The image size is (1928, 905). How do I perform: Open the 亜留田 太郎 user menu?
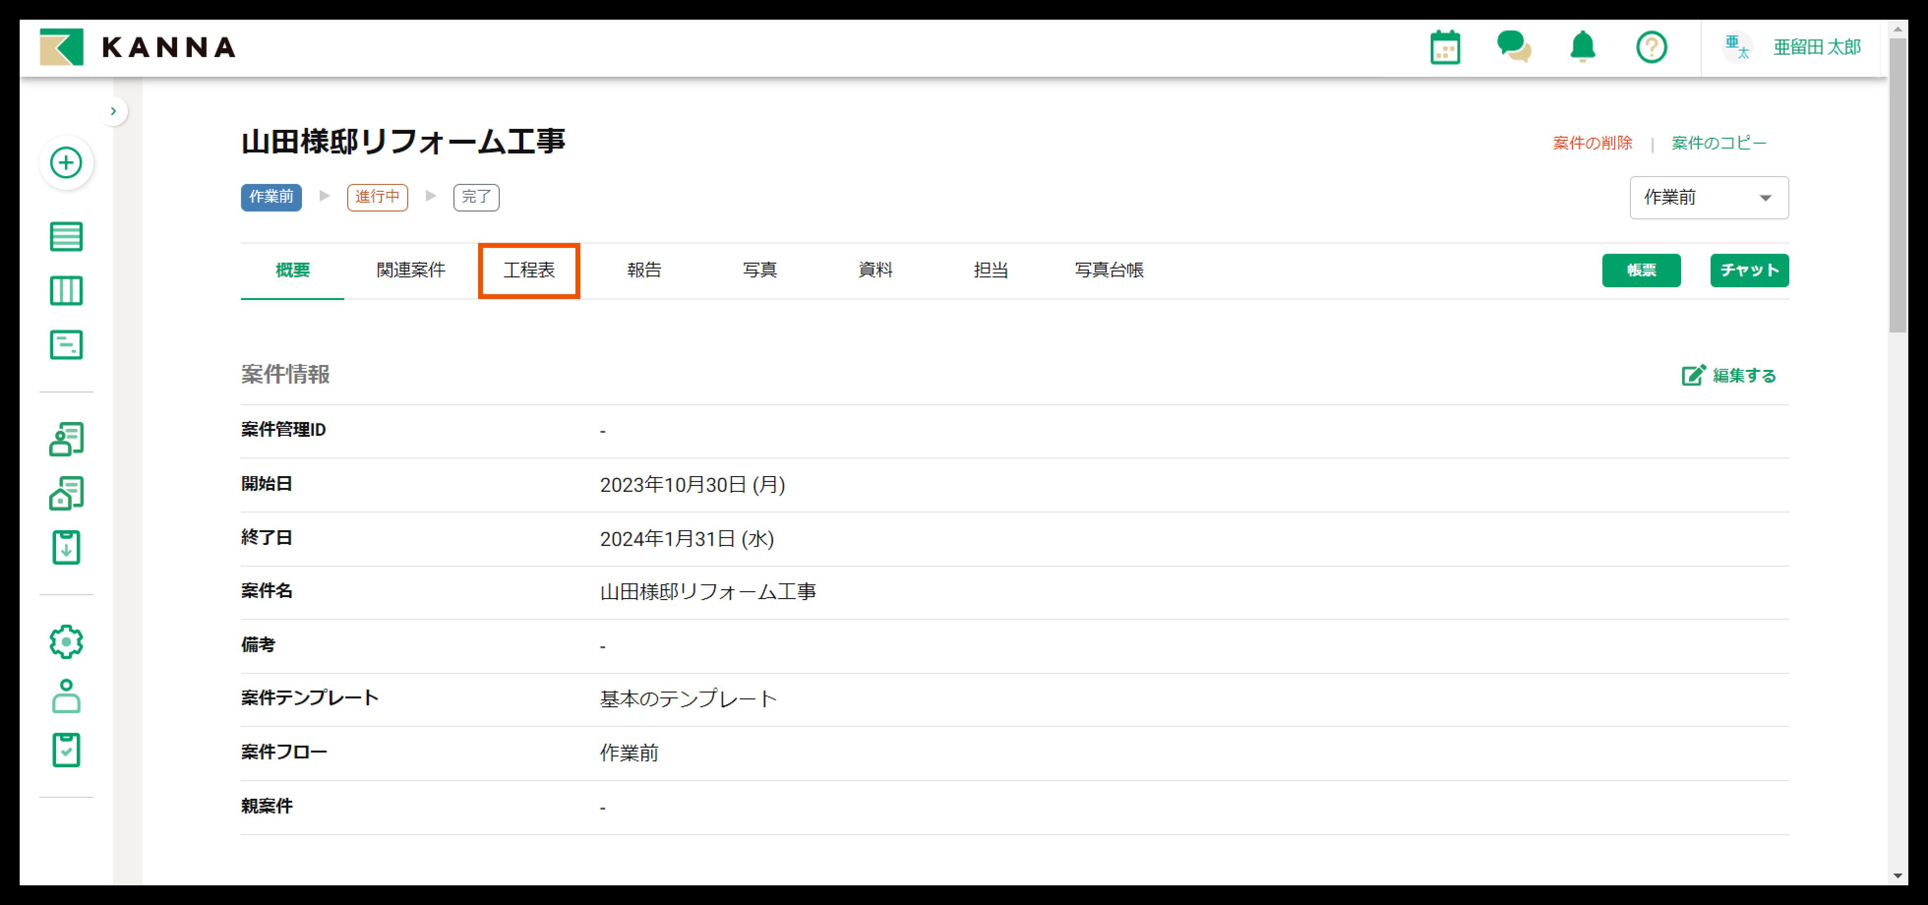pyautogui.click(x=1816, y=47)
